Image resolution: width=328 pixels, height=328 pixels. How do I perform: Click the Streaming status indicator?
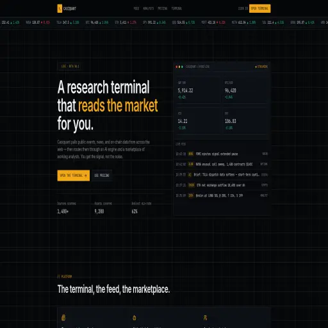pyautogui.click(x=261, y=67)
